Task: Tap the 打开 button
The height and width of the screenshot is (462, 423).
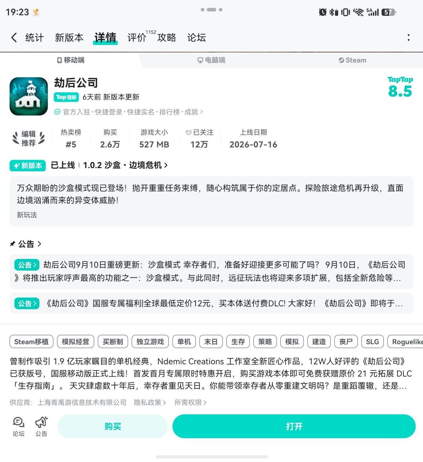Action: [294, 426]
